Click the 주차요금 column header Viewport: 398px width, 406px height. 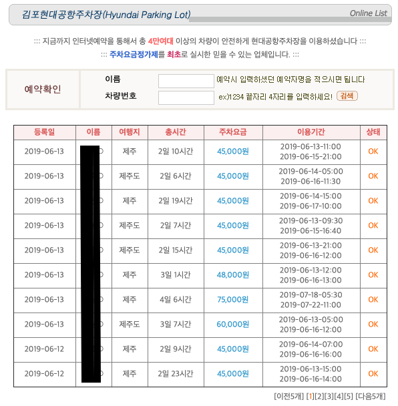[x=233, y=132]
